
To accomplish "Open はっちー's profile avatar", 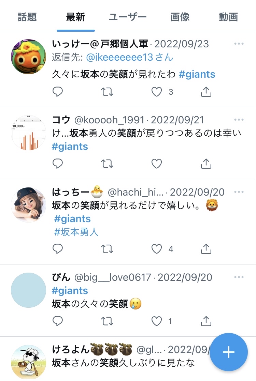I will pos(28,205).
